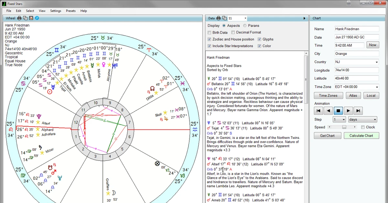Open the font size 11 dropdown
The image size is (388, 203).
click(245, 18)
